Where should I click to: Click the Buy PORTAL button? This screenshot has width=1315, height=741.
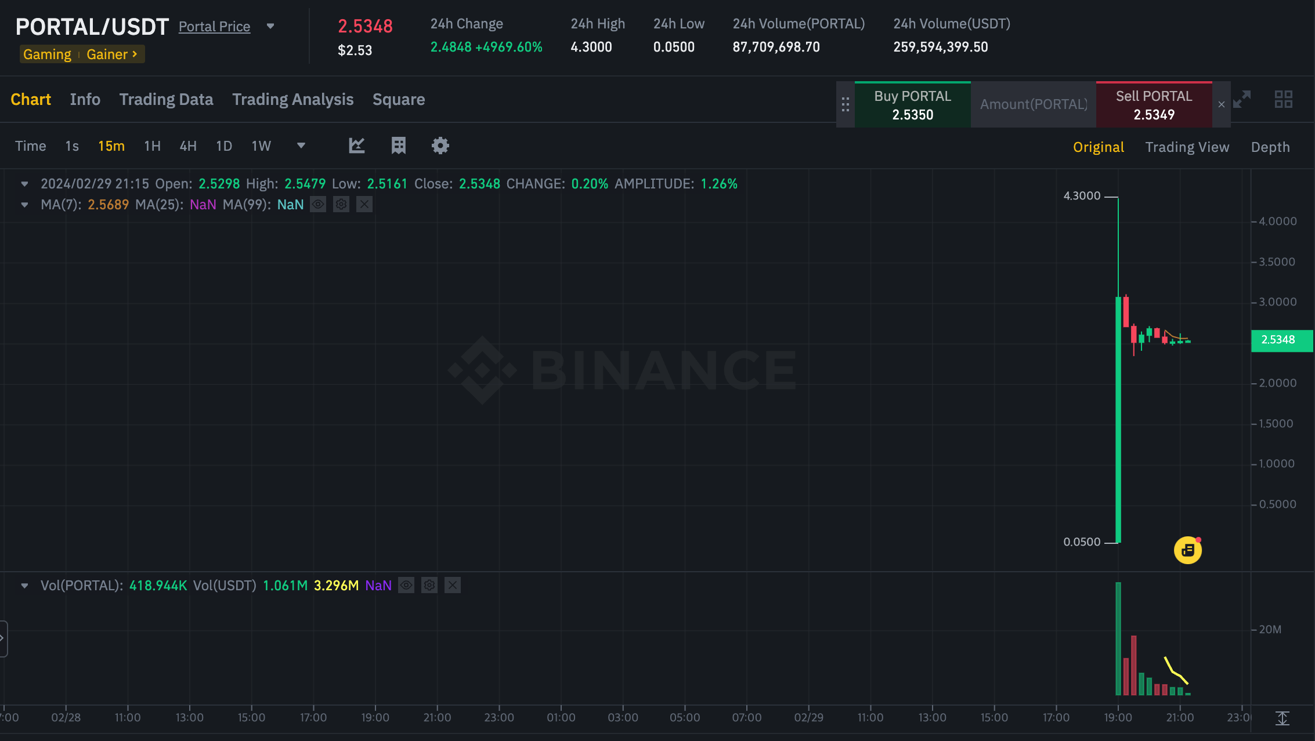point(912,105)
